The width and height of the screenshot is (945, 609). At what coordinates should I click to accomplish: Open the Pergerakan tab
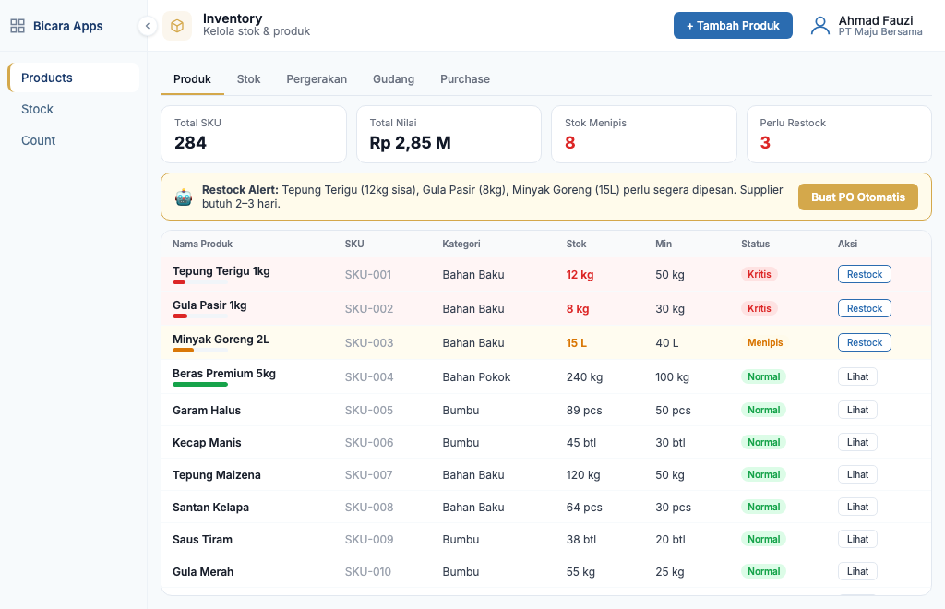317,79
